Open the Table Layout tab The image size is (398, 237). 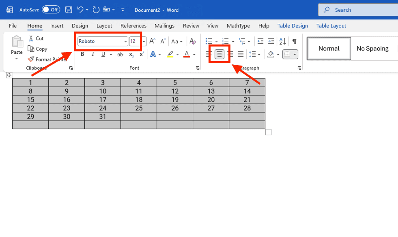coord(331,26)
